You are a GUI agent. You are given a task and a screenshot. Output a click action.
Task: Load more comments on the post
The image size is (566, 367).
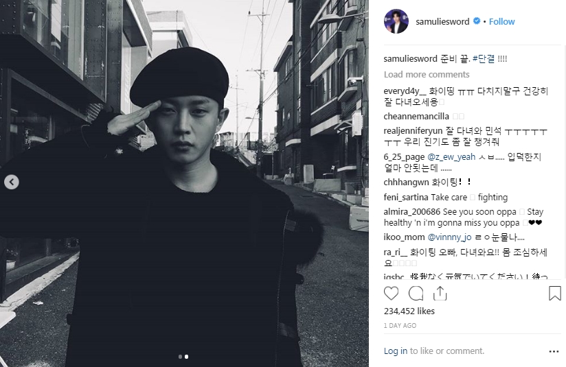coord(427,74)
